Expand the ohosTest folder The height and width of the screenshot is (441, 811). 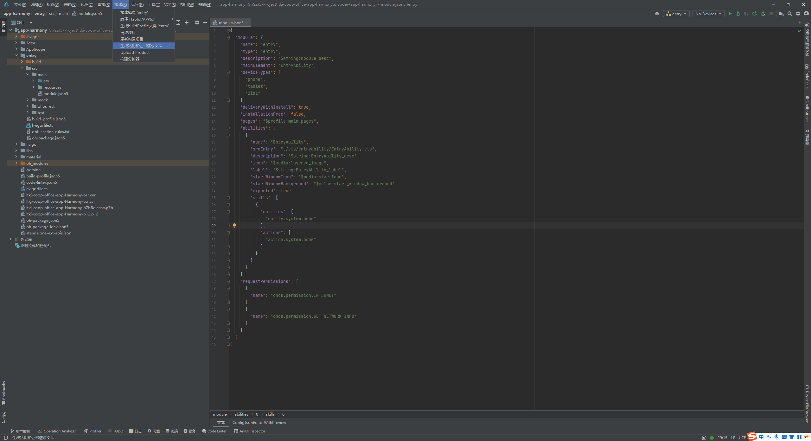point(28,106)
